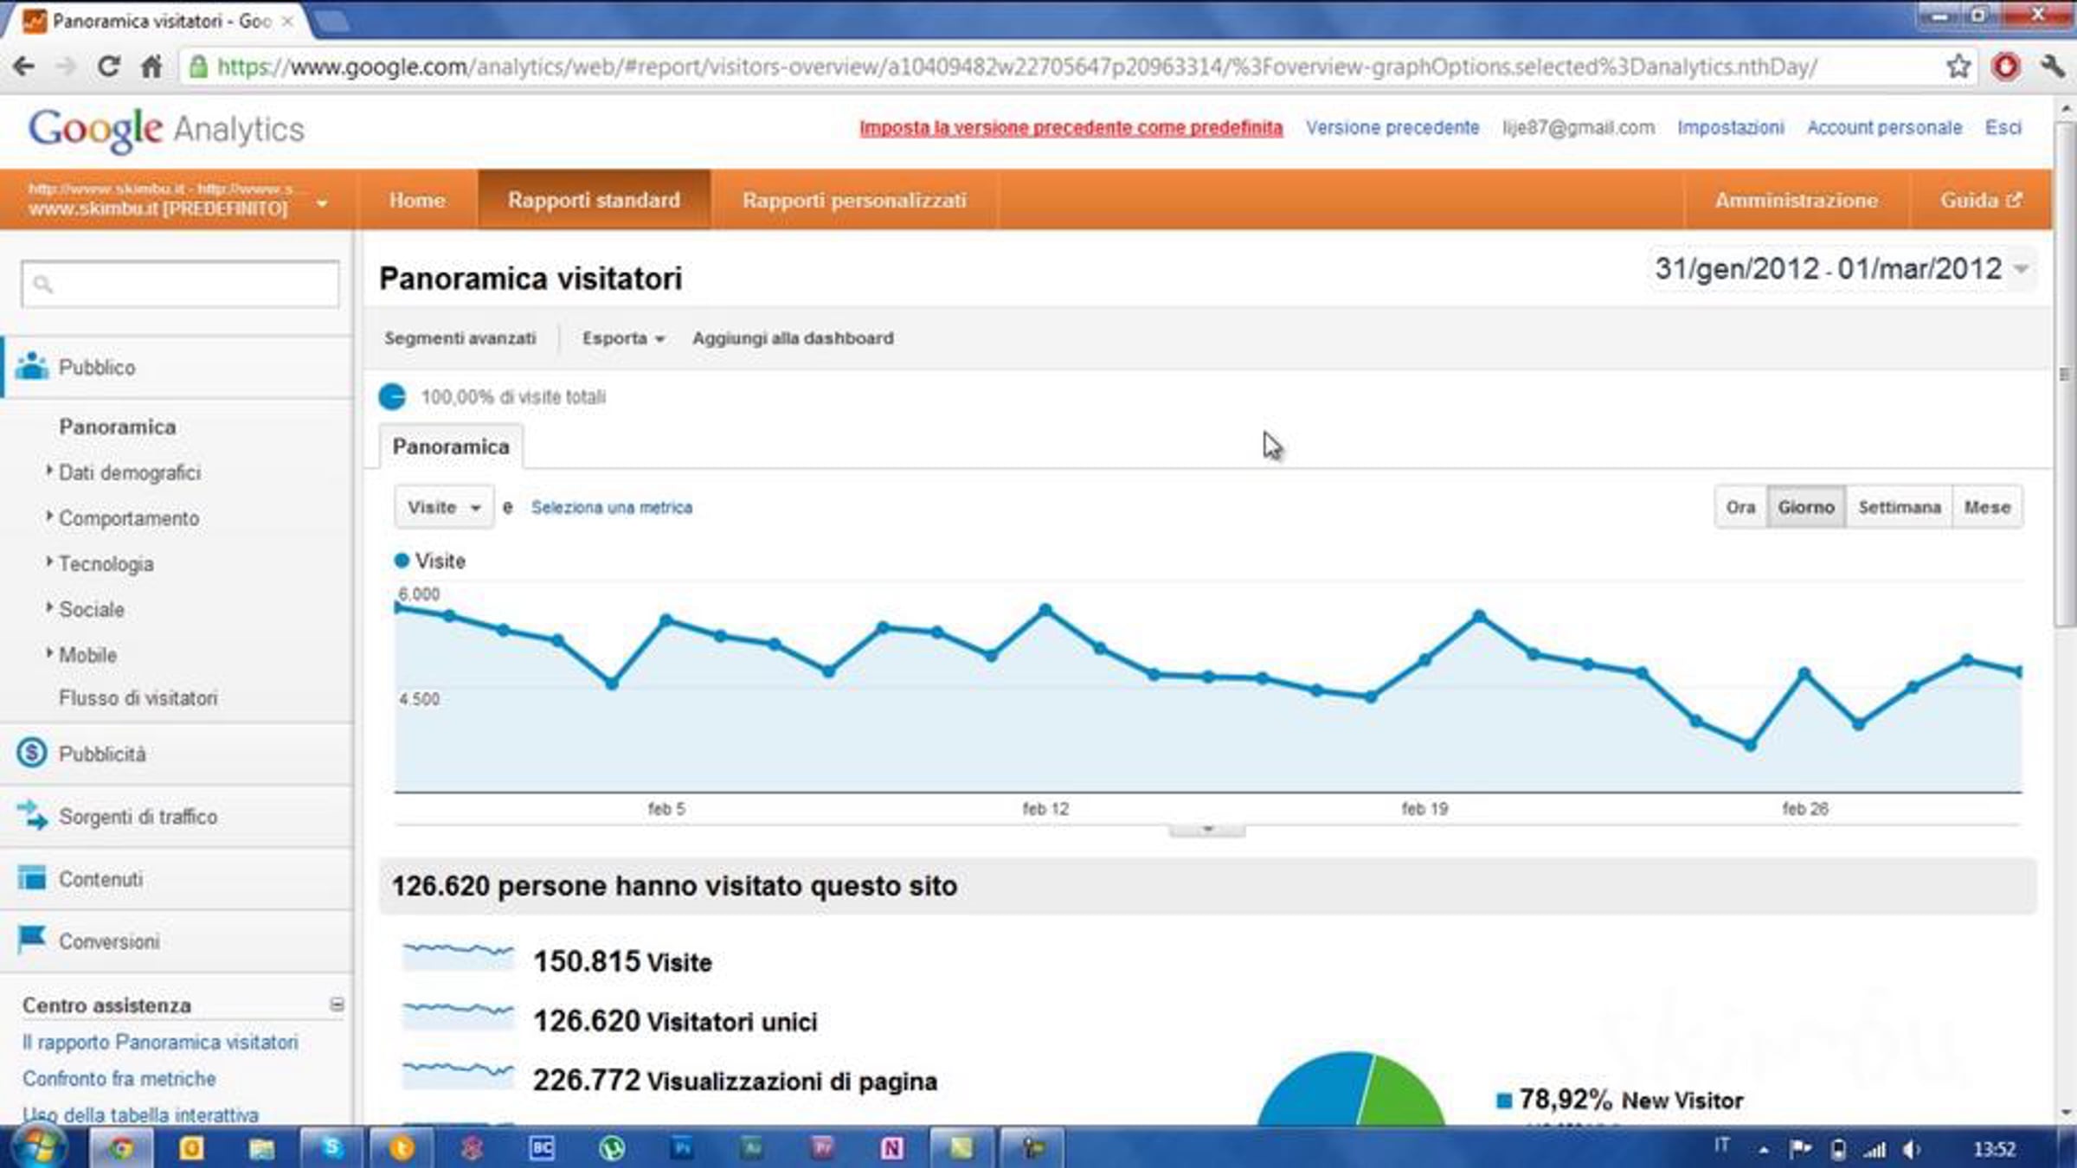Switch graph granularity to Mese
The image size is (2077, 1168).
point(1987,507)
